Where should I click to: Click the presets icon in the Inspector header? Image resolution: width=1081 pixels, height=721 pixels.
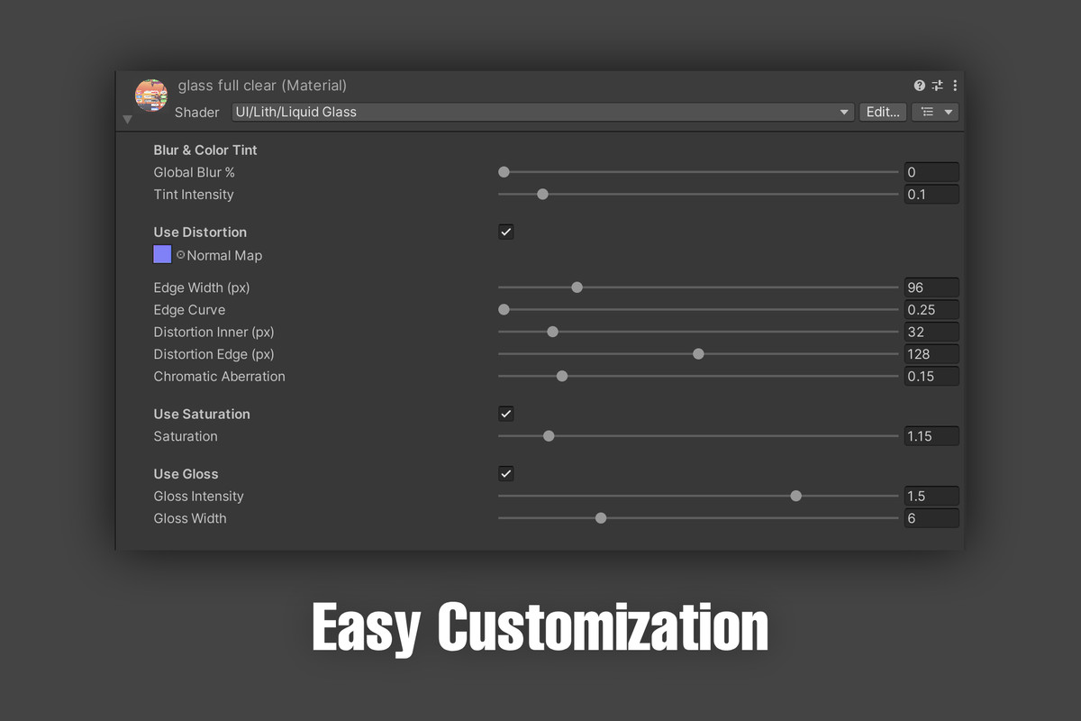[x=937, y=85]
